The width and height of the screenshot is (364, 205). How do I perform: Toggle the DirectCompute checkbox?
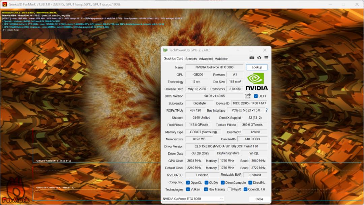tap(223, 183)
